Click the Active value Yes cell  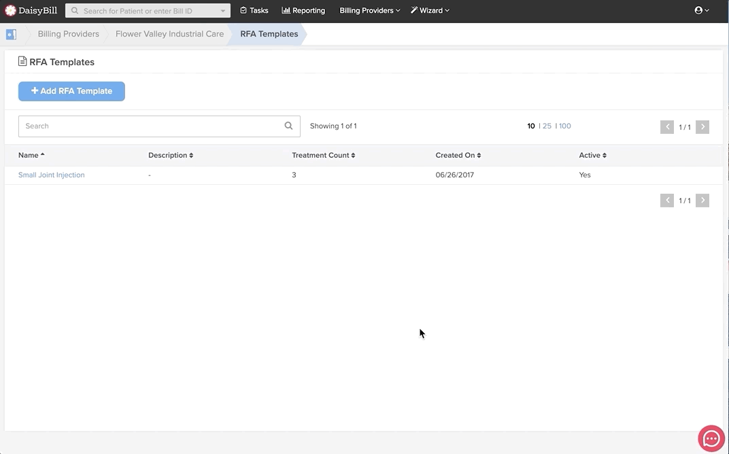pos(585,175)
